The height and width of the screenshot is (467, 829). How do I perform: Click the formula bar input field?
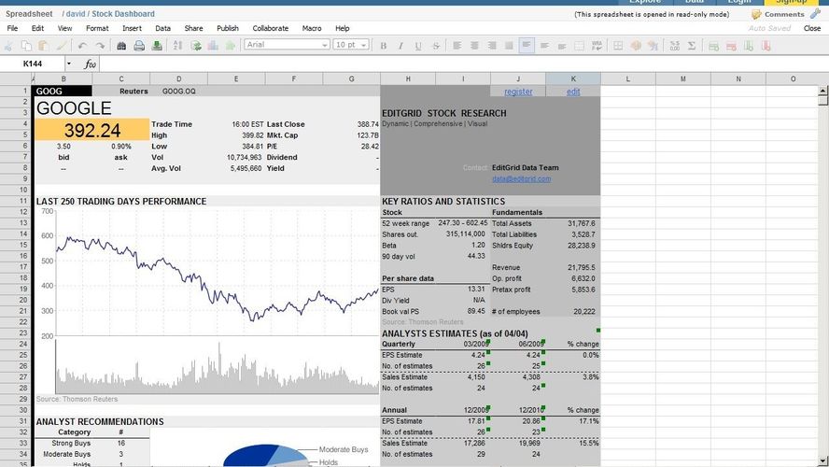pyautogui.click(x=463, y=64)
